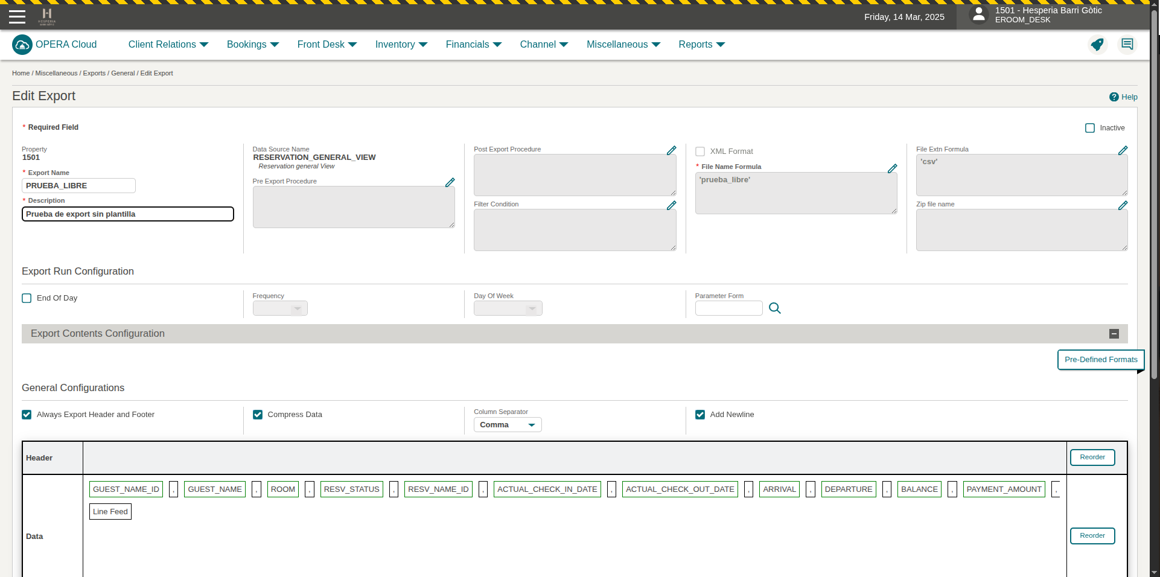Image resolution: width=1160 pixels, height=577 pixels.
Task: Click Reorder button in Header row
Action: [x=1092, y=457]
